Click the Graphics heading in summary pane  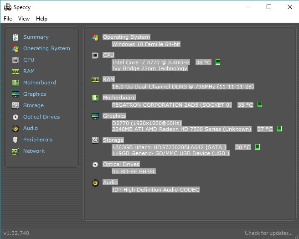pos(114,116)
